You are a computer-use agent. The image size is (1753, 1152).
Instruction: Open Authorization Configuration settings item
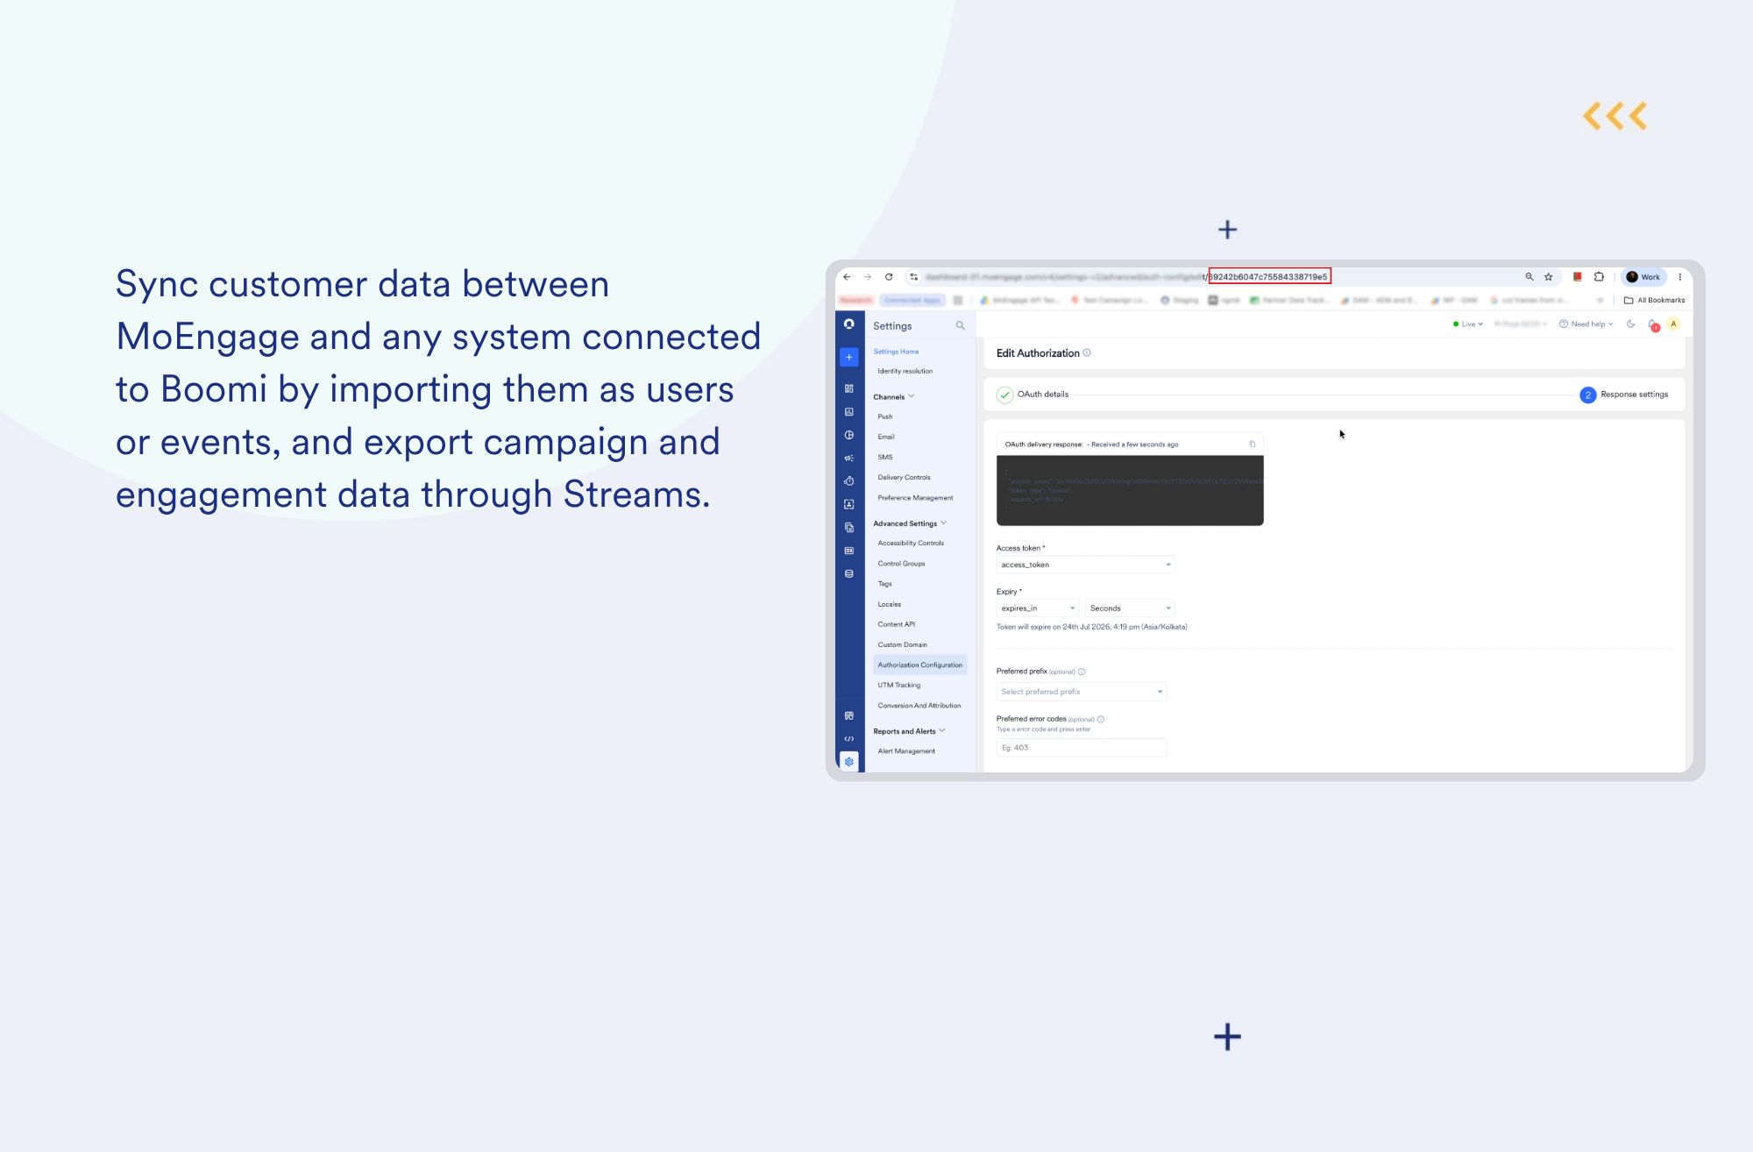point(920,665)
